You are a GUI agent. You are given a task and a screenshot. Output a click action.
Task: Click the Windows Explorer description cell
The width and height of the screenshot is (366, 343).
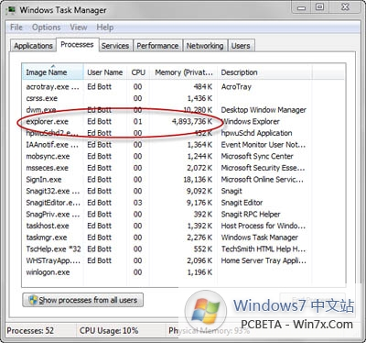click(251, 122)
